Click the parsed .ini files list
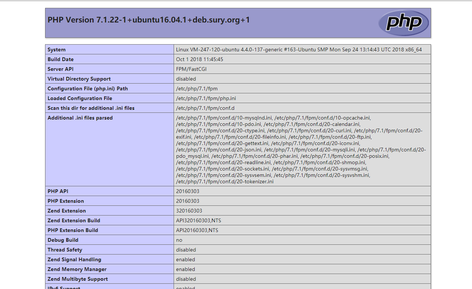 point(301,150)
